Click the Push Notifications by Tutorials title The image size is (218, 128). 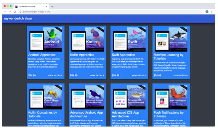click(169, 114)
